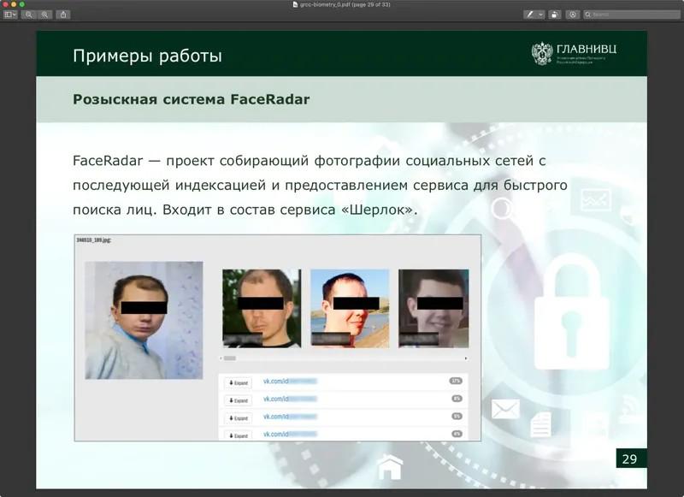Viewport: 684px width, 497px height.
Task: Select the first matched face thumbnail
Action: (262, 309)
